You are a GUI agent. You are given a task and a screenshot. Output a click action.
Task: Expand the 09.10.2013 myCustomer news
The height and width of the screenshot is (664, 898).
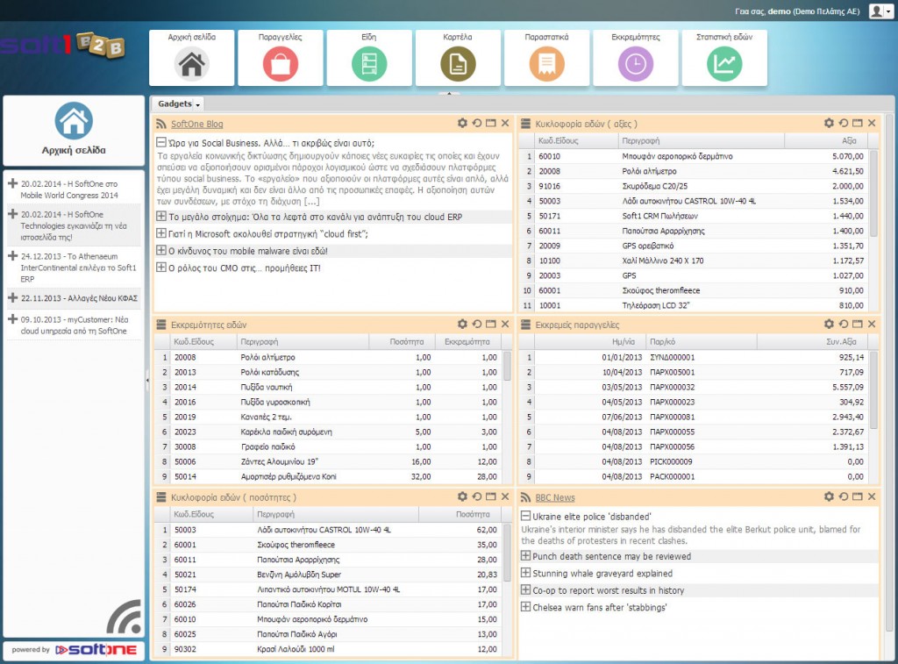(x=12, y=318)
